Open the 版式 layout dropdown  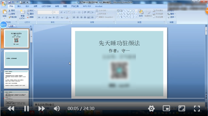tap(31, 11)
